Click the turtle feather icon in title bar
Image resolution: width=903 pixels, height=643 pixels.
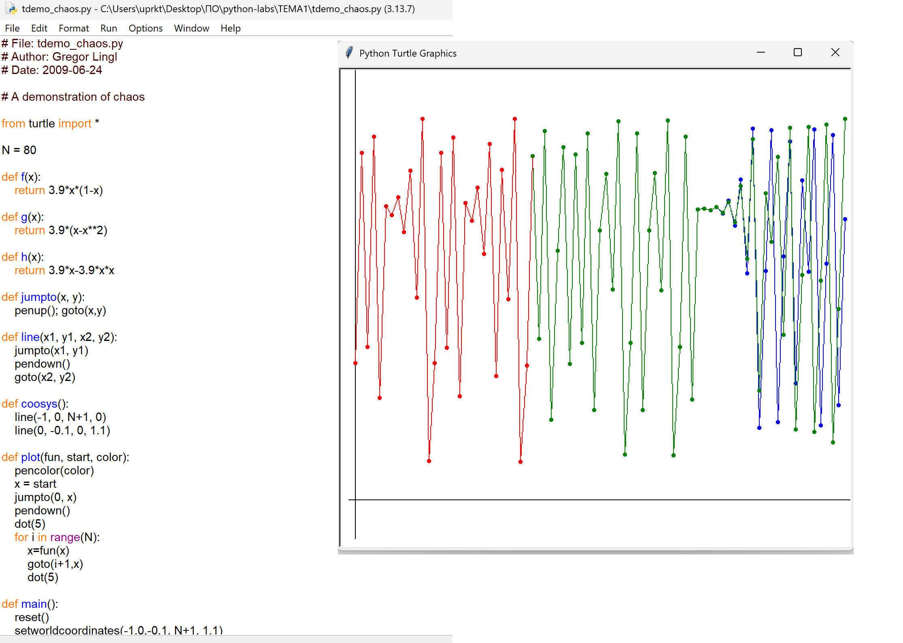349,53
